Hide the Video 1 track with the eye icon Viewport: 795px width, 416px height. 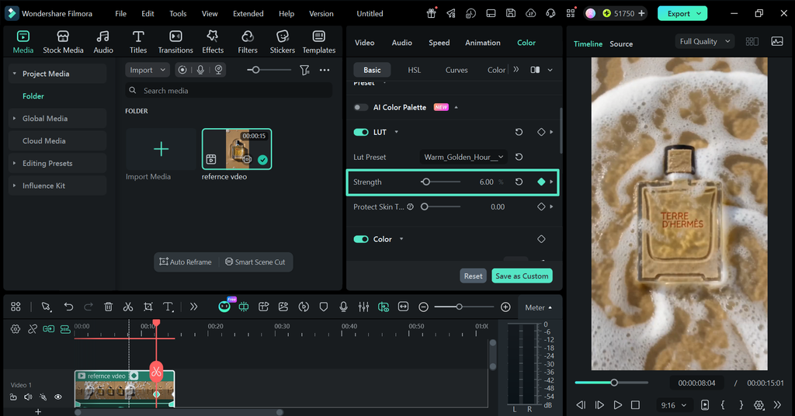tap(58, 397)
